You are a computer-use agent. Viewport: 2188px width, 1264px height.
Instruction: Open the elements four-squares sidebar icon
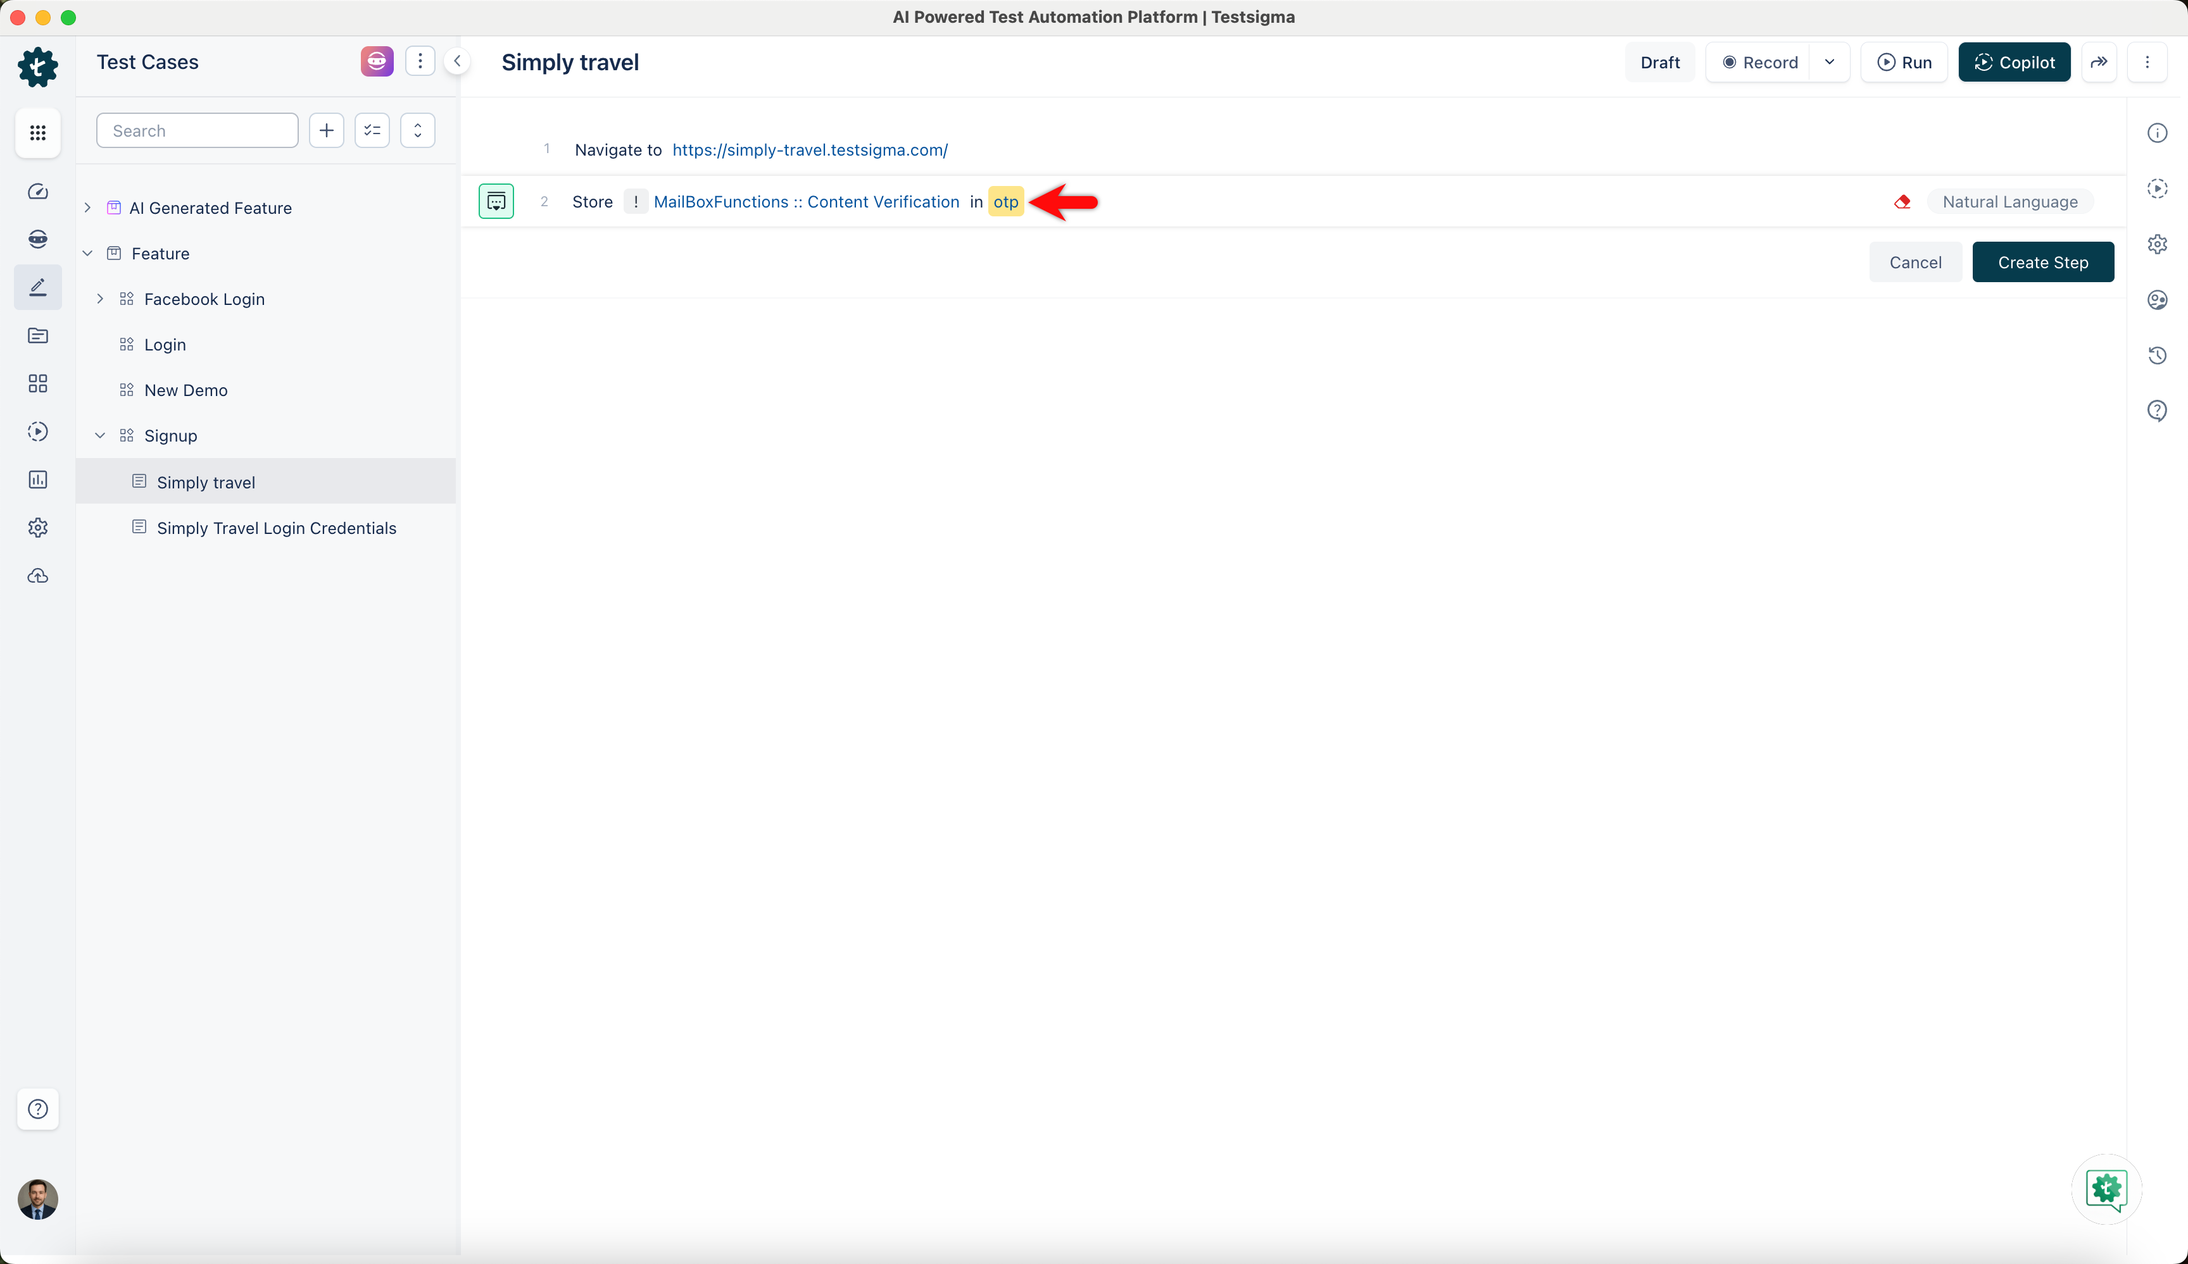pyautogui.click(x=37, y=383)
